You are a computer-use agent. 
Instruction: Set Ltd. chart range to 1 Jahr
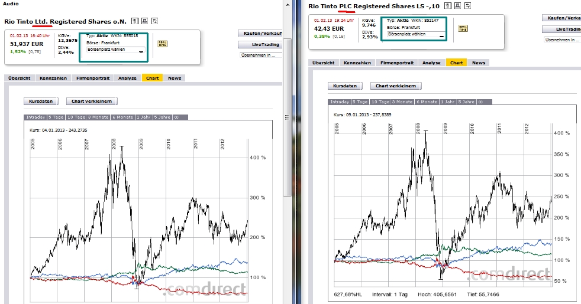(144, 117)
